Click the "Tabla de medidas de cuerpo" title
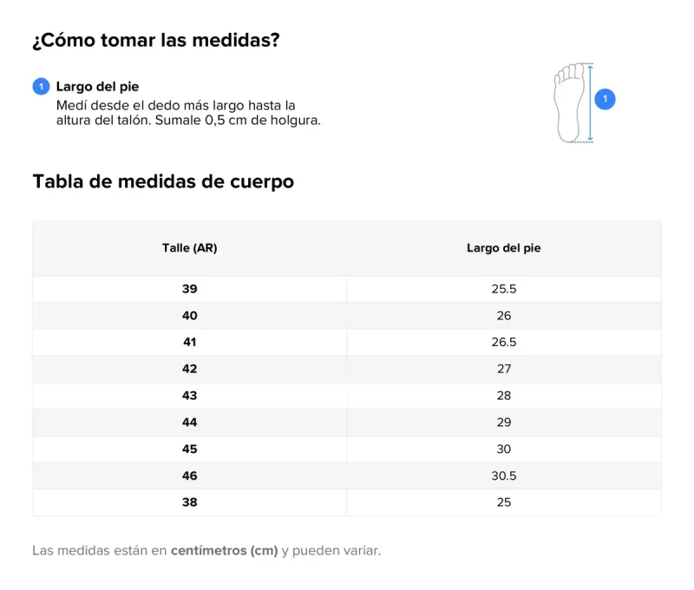The height and width of the screenshot is (590, 694). point(163,181)
